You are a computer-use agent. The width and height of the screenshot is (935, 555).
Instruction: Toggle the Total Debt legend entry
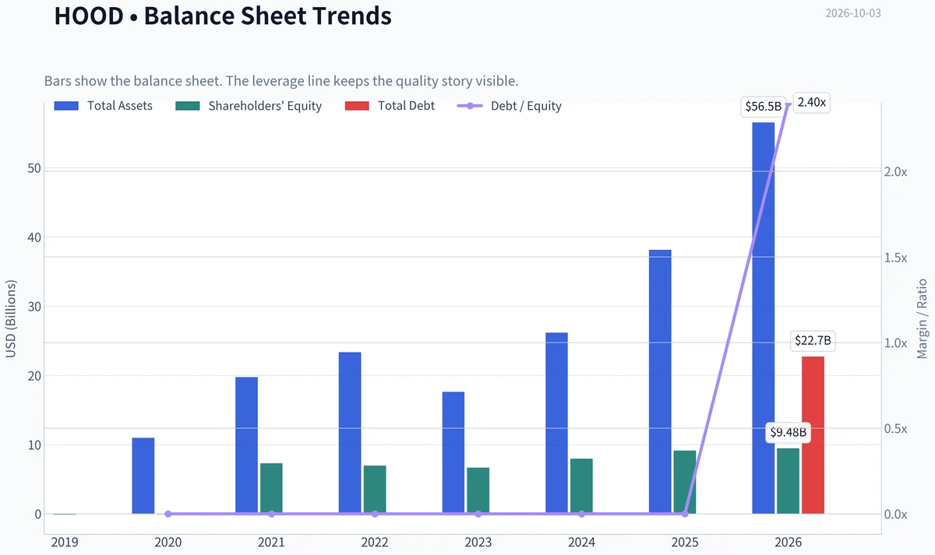[390, 106]
